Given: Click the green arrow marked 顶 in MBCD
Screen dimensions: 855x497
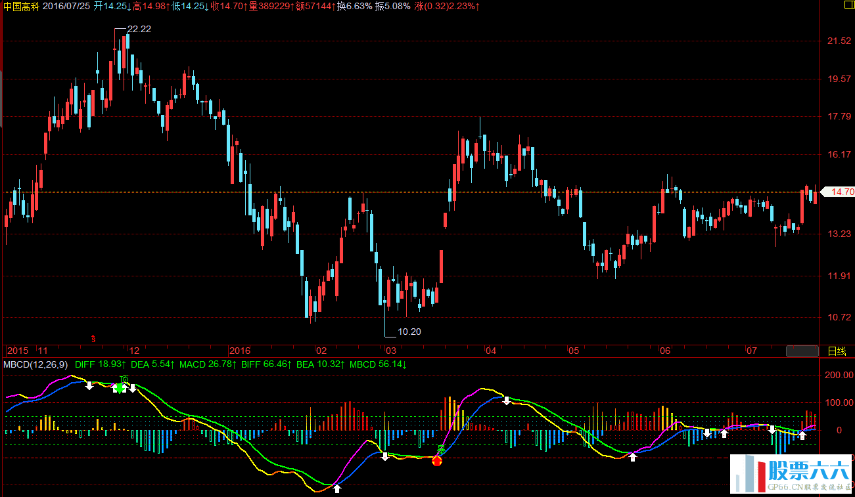Looking at the screenshot, I should [120, 387].
